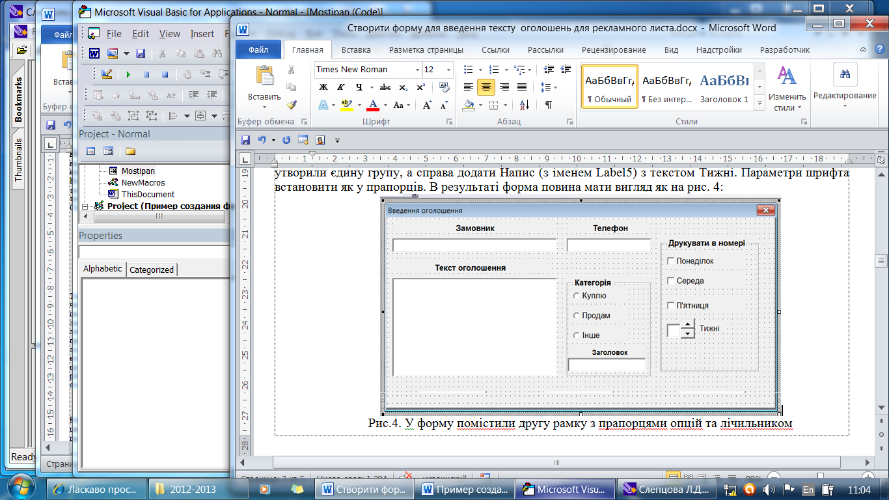Click View Microsoft Word icon in VBA toolbar
889x500 pixels.
tap(94, 53)
